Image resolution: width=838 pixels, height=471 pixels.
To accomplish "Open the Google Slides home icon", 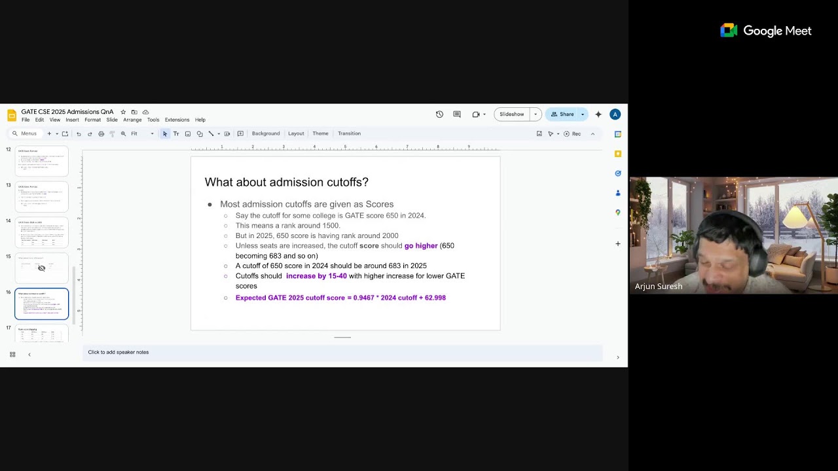I will tap(11, 115).
